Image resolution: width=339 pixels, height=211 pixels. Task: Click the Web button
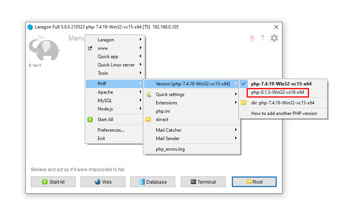103,182
